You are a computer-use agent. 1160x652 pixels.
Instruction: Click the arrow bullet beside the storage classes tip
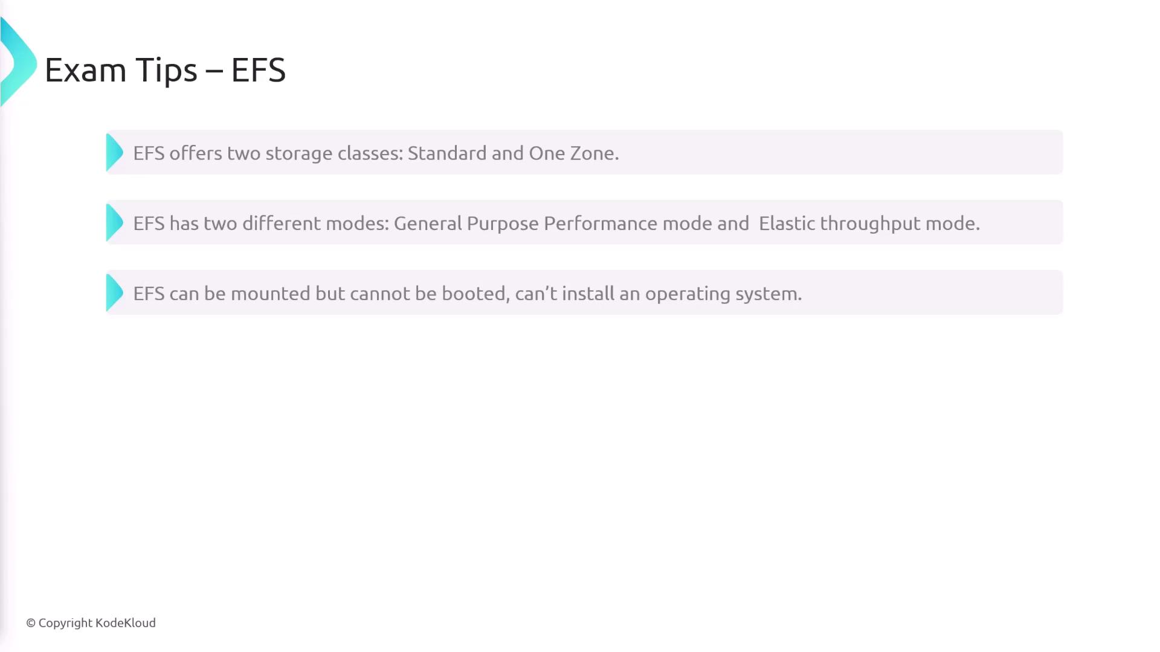(x=114, y=153)
